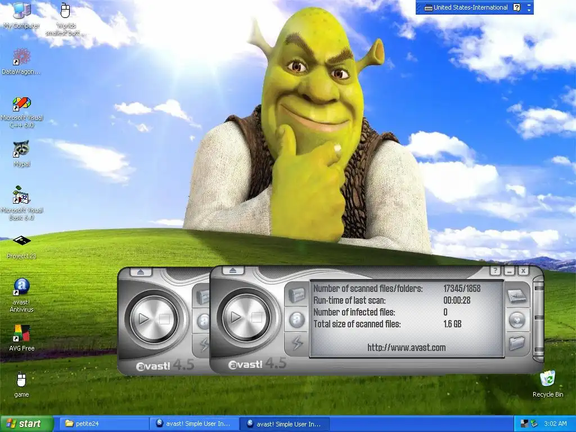Click the '1.6 GB' value
576x432 pixels.
452,324
